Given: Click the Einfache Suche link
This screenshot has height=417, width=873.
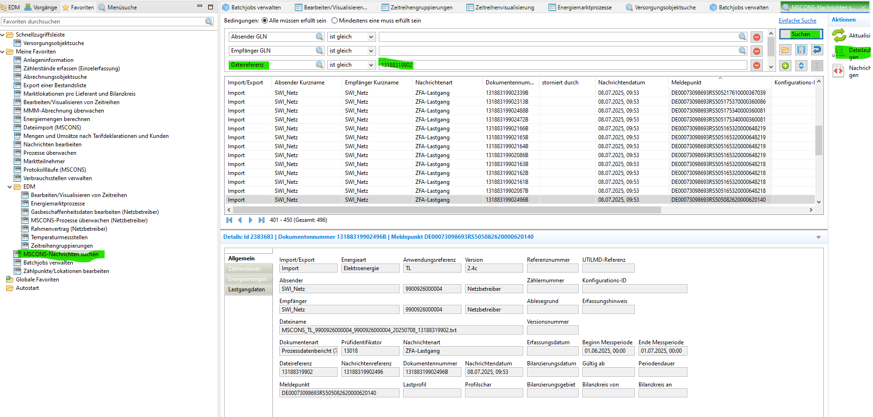Looking at the screenshot, I should [x=797, y=21].
